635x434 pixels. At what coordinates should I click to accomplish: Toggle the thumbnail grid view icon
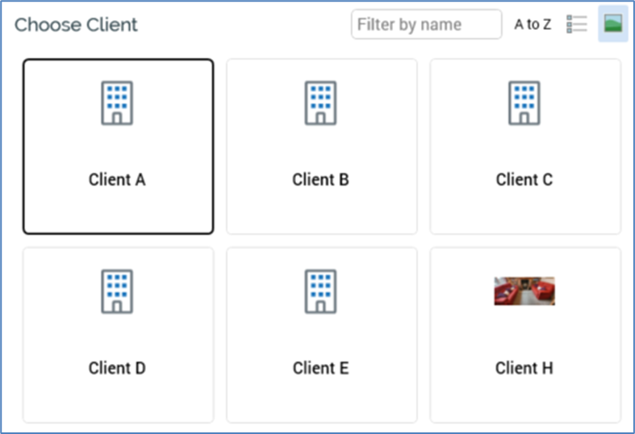[x=613, y=24]
